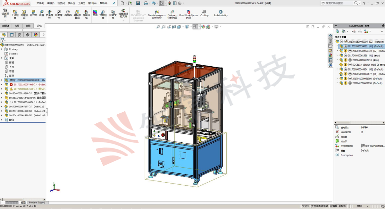
Task: Open the 编辑 Edit menu
Action: tap(51, 3)
